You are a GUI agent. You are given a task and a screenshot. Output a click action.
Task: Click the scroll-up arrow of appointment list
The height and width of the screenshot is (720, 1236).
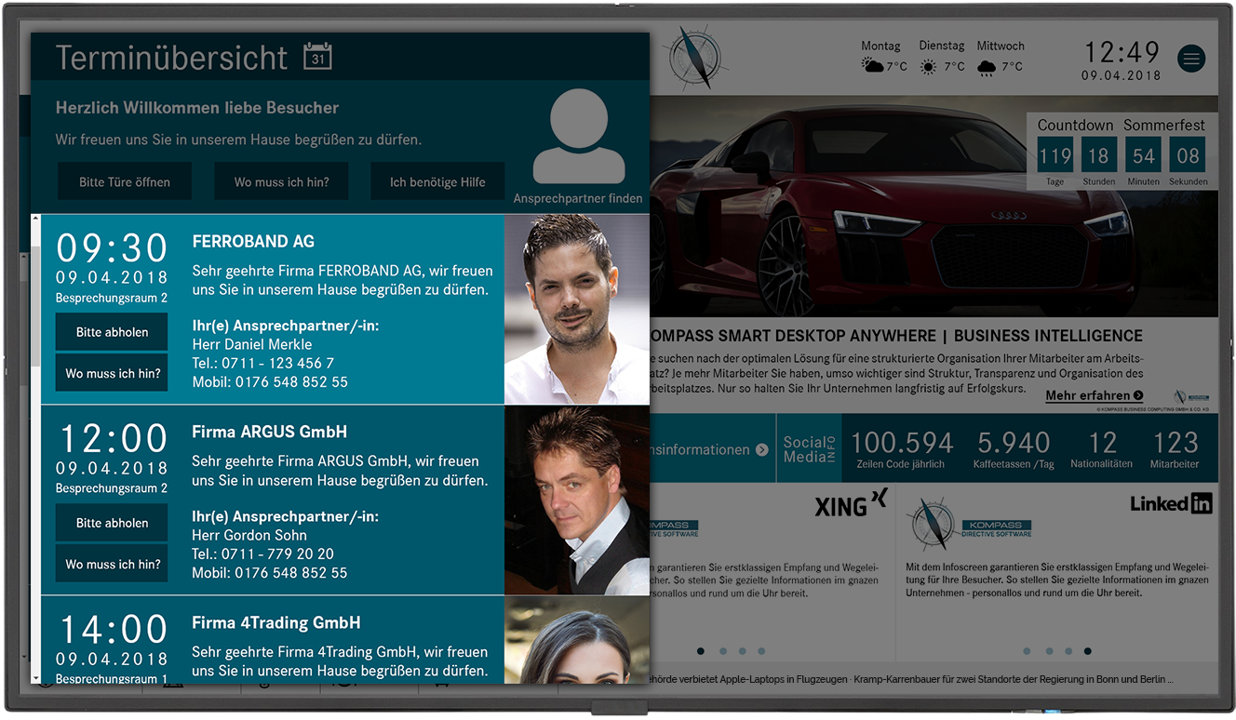[x=35, y=220]
